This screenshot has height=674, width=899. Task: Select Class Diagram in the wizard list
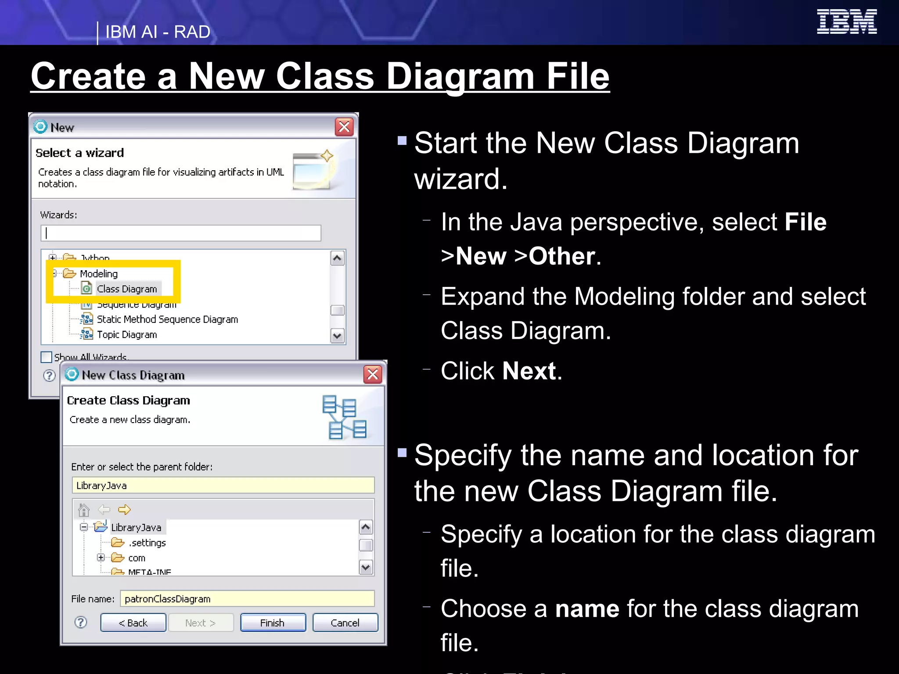pos(127,289)
